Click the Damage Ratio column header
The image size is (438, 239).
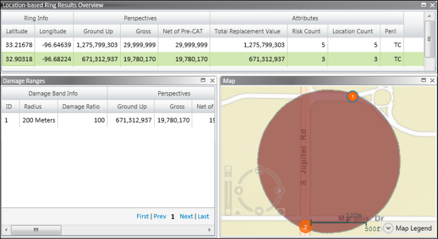(x=81, y=106)
